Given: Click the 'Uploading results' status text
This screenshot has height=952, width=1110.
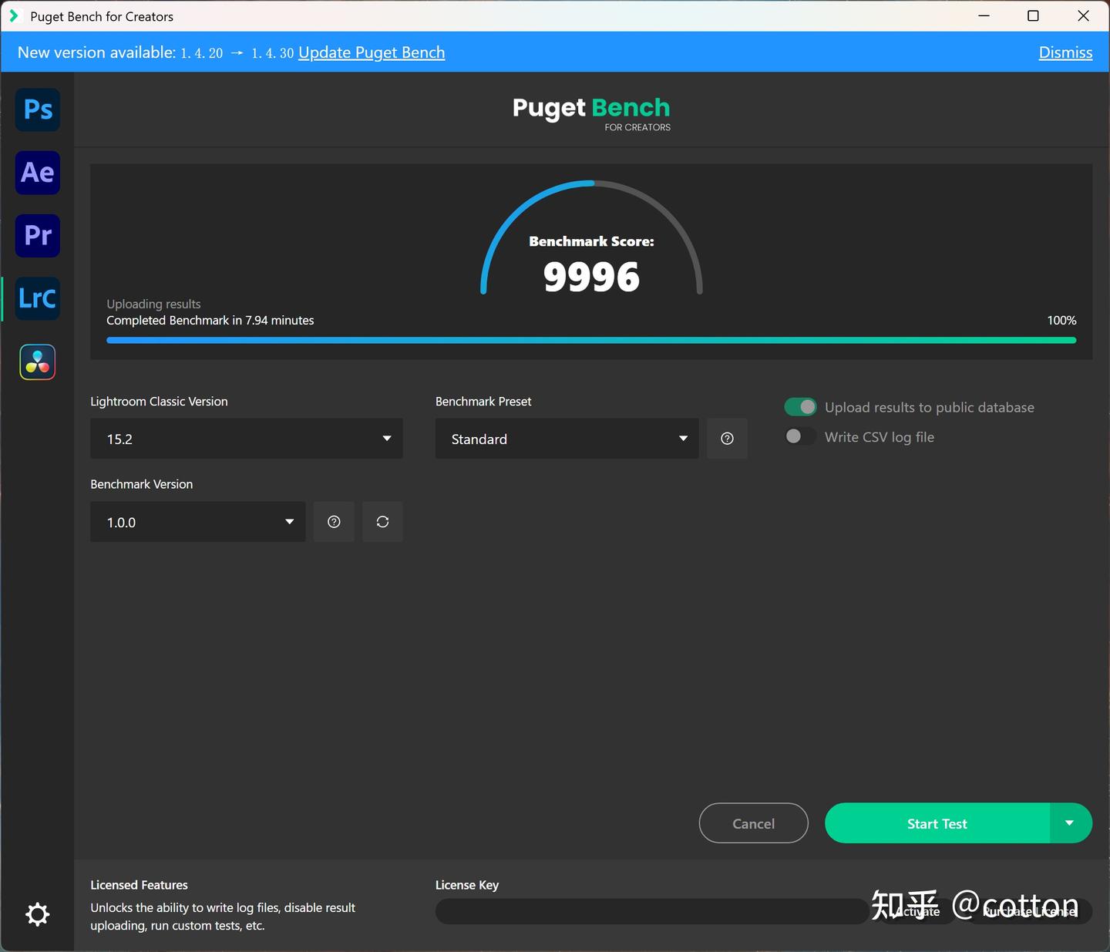Looking at the screenshot, I should click(153, 304).
